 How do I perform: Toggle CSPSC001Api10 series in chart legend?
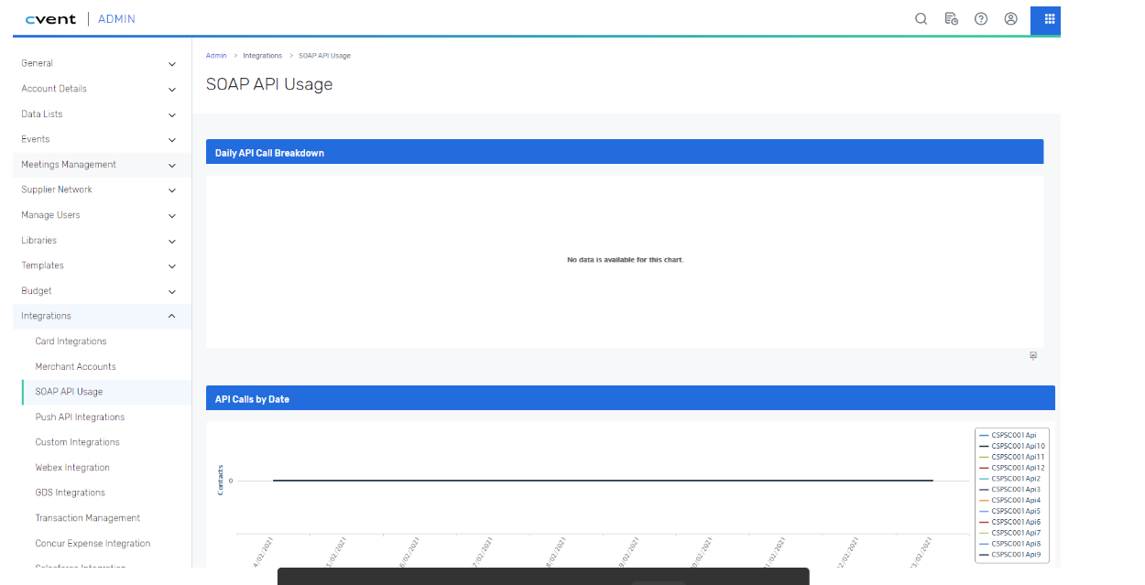1017,446
